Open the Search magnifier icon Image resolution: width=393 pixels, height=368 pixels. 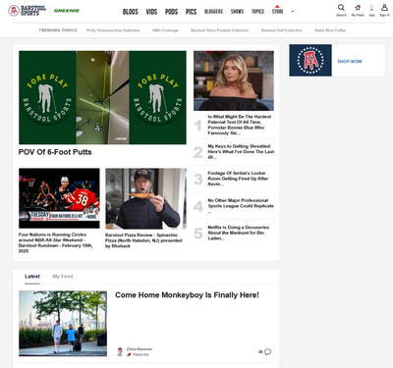tap(341, 7)
